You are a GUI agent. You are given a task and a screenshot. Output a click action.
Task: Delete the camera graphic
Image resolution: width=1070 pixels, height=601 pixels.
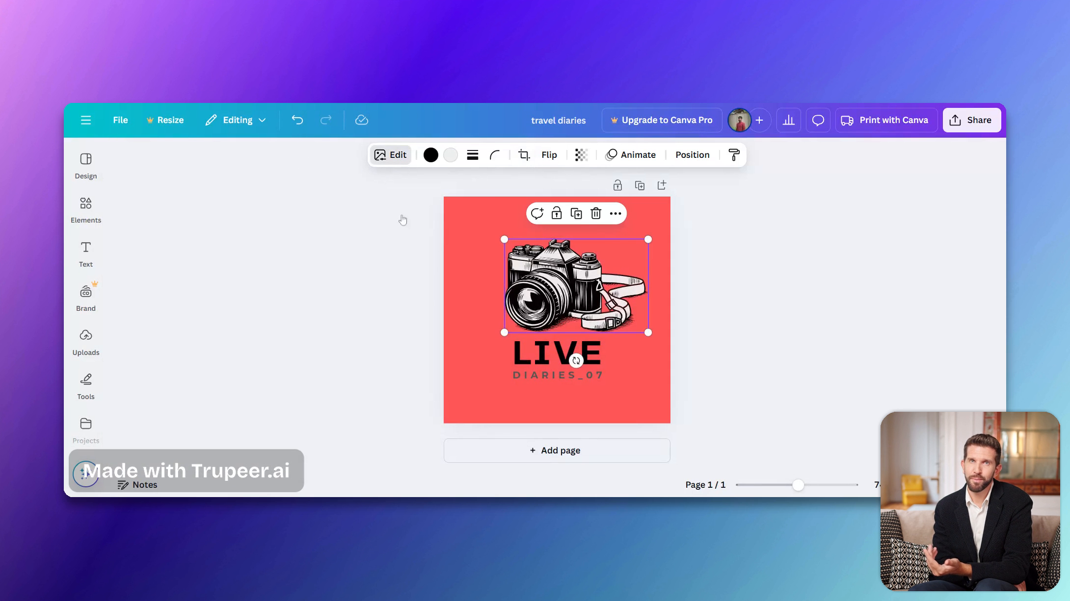595,214
